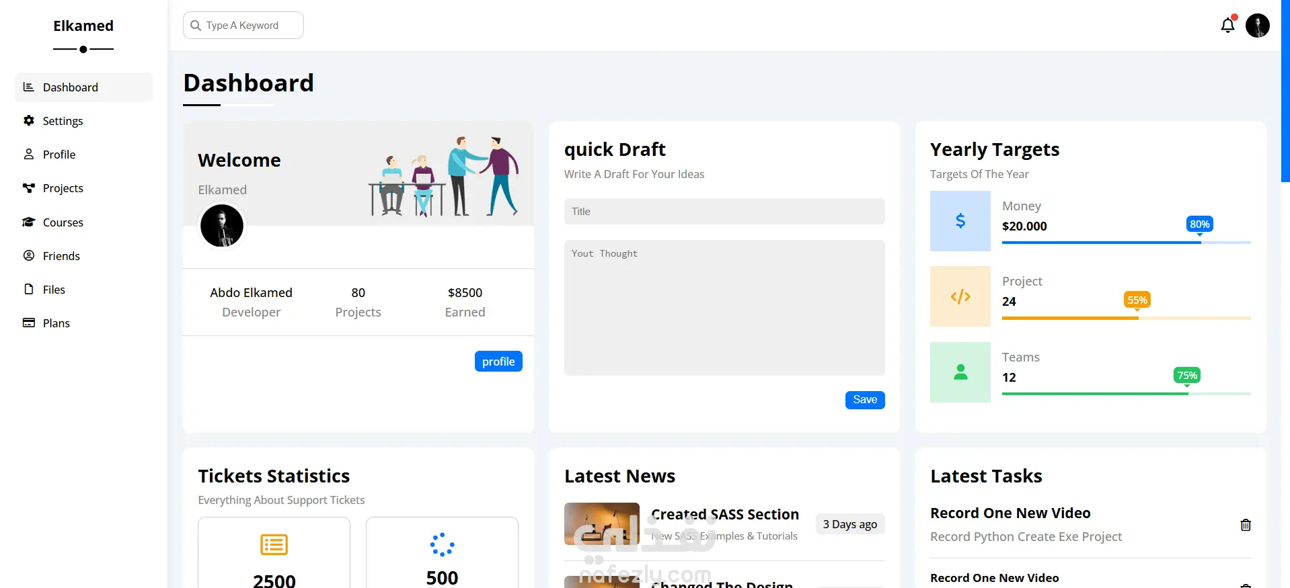Viewport: 1290px width, 588px height.
Task: Save the quick draft
Action: pos(865,400)
